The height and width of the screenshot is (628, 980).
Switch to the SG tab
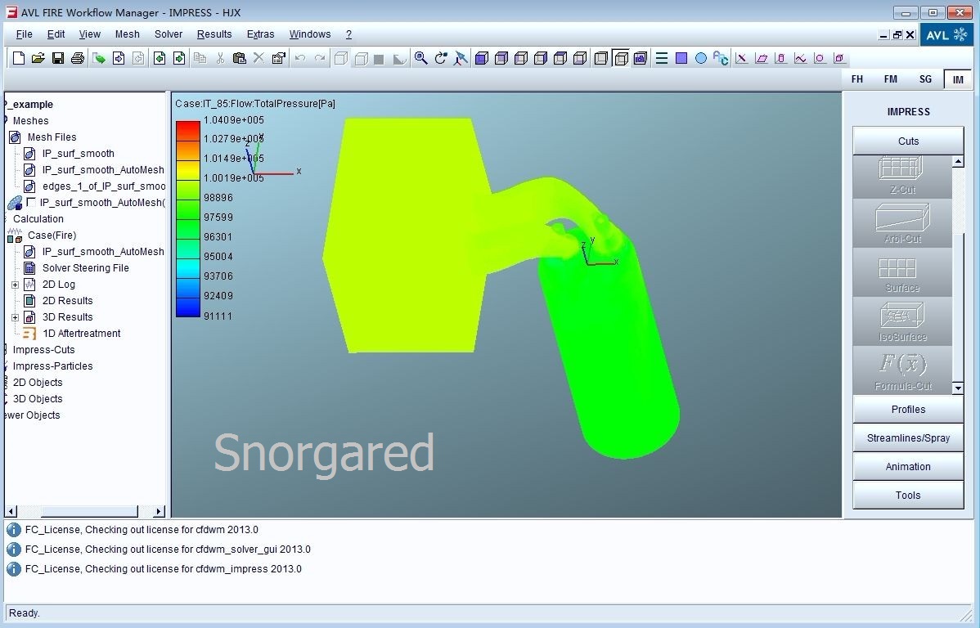tap(925, 78)
